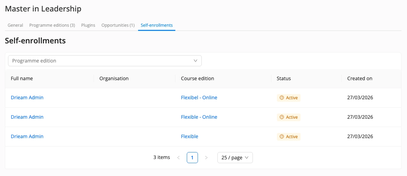The width and height of the screenshot is (407, 176).
Task: Open the Programme editions (3) tab
Action: pos(52,25)
